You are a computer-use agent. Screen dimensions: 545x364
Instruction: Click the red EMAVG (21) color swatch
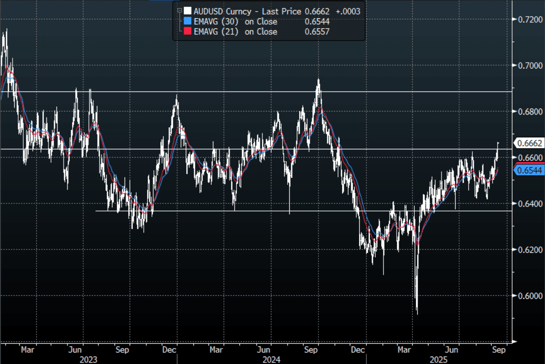(x=188, y=31)
